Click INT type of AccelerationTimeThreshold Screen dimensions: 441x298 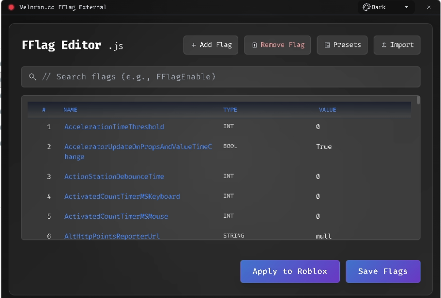pyautogui.click(x=228, y=126)
